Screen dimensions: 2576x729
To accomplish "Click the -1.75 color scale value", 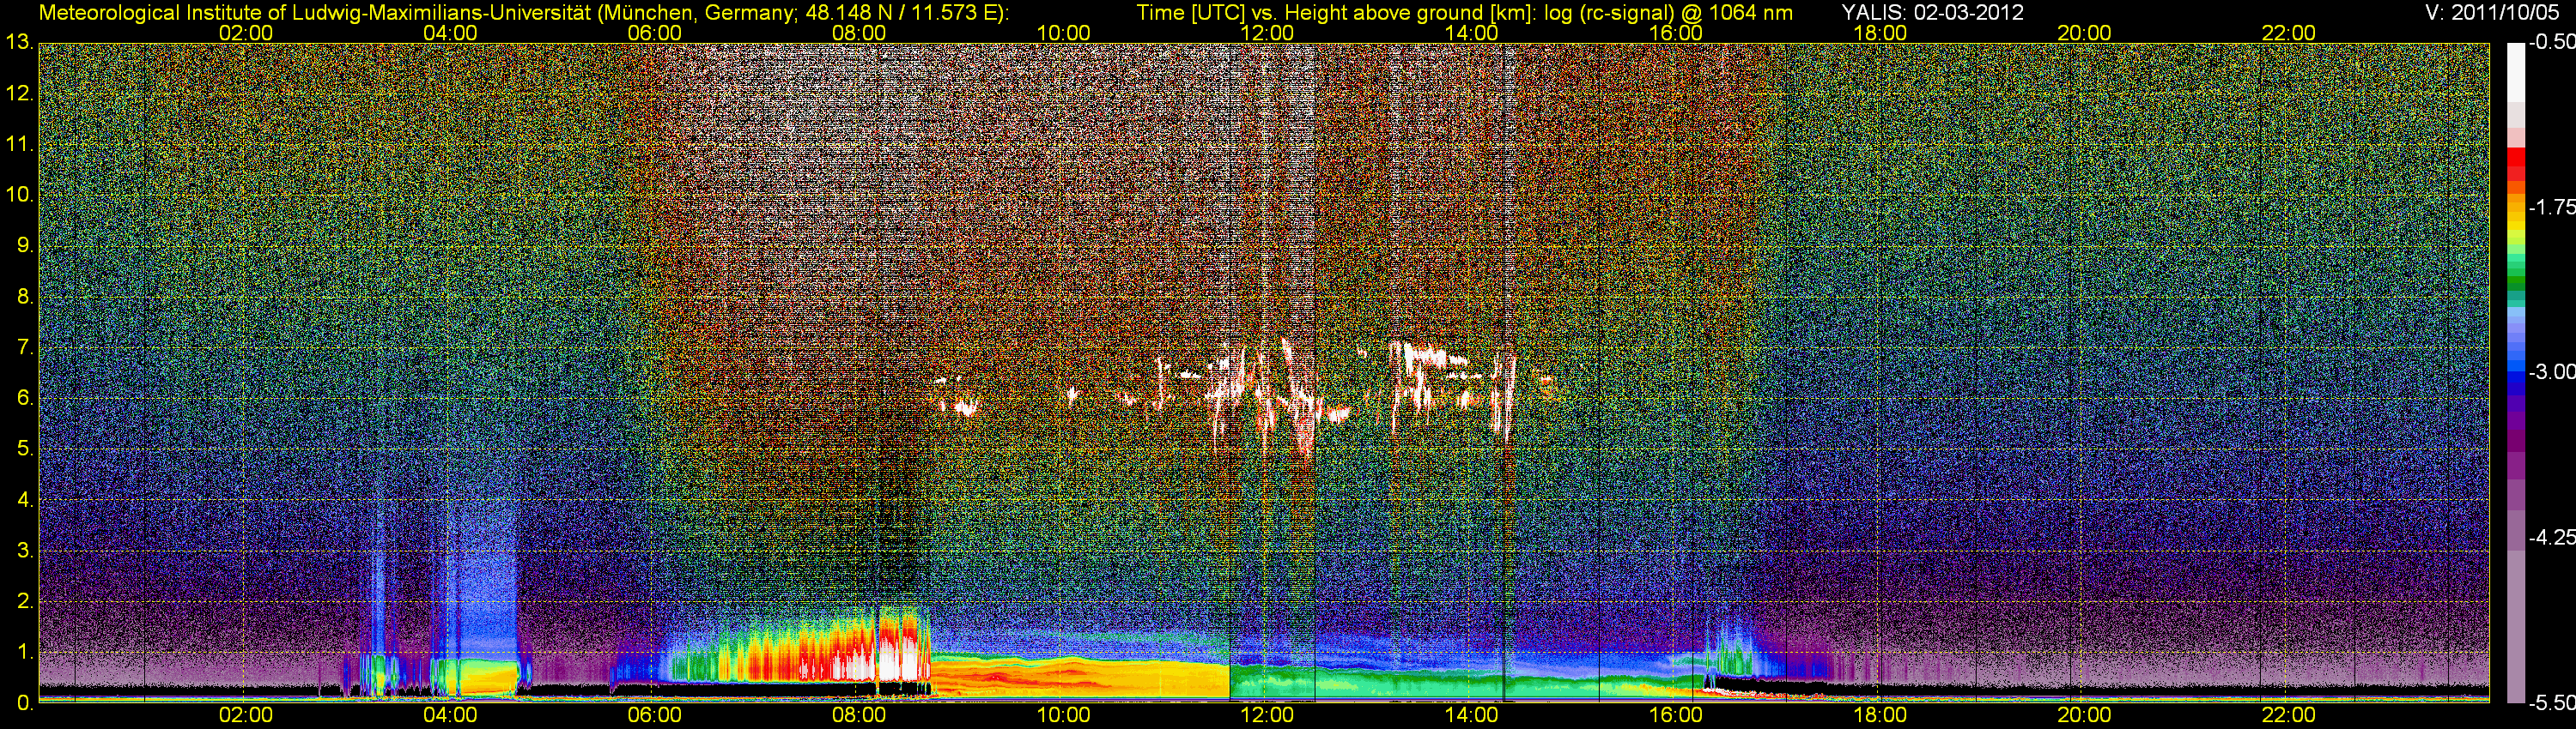I will tap(2551, 207).
